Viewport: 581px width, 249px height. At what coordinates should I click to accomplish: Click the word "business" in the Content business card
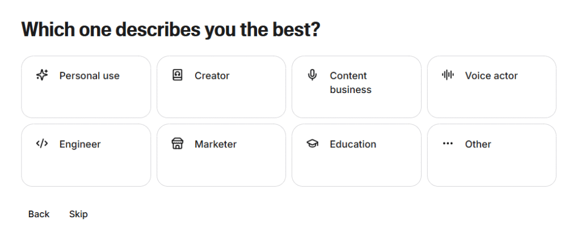pos(351,90)
